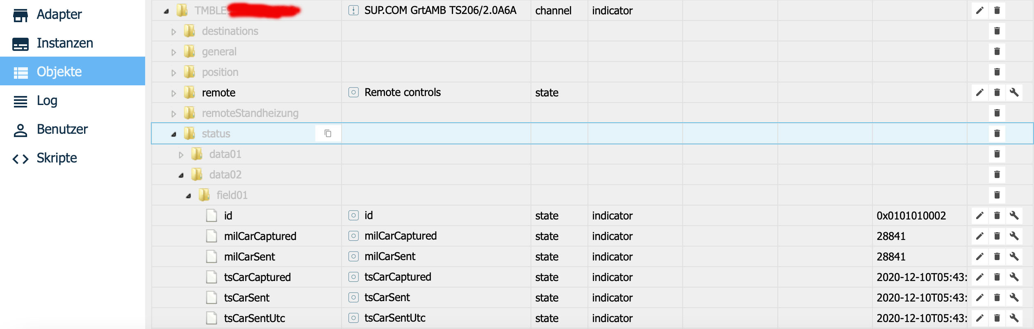Delete the remoteStandheizung folder via trash icon
1034x329 pixels.
pos(997,113)
